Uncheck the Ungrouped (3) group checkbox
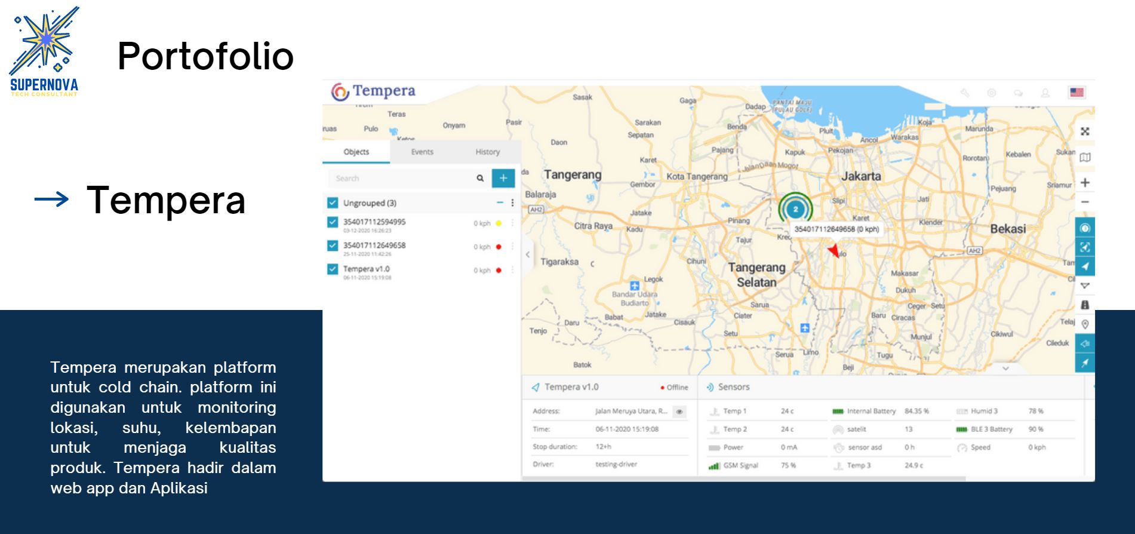 [x=333, y=203]
